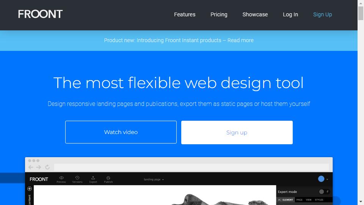Open the Versions history icon
This screenshot has height=205, width=364.
click(x=77, y=178)
